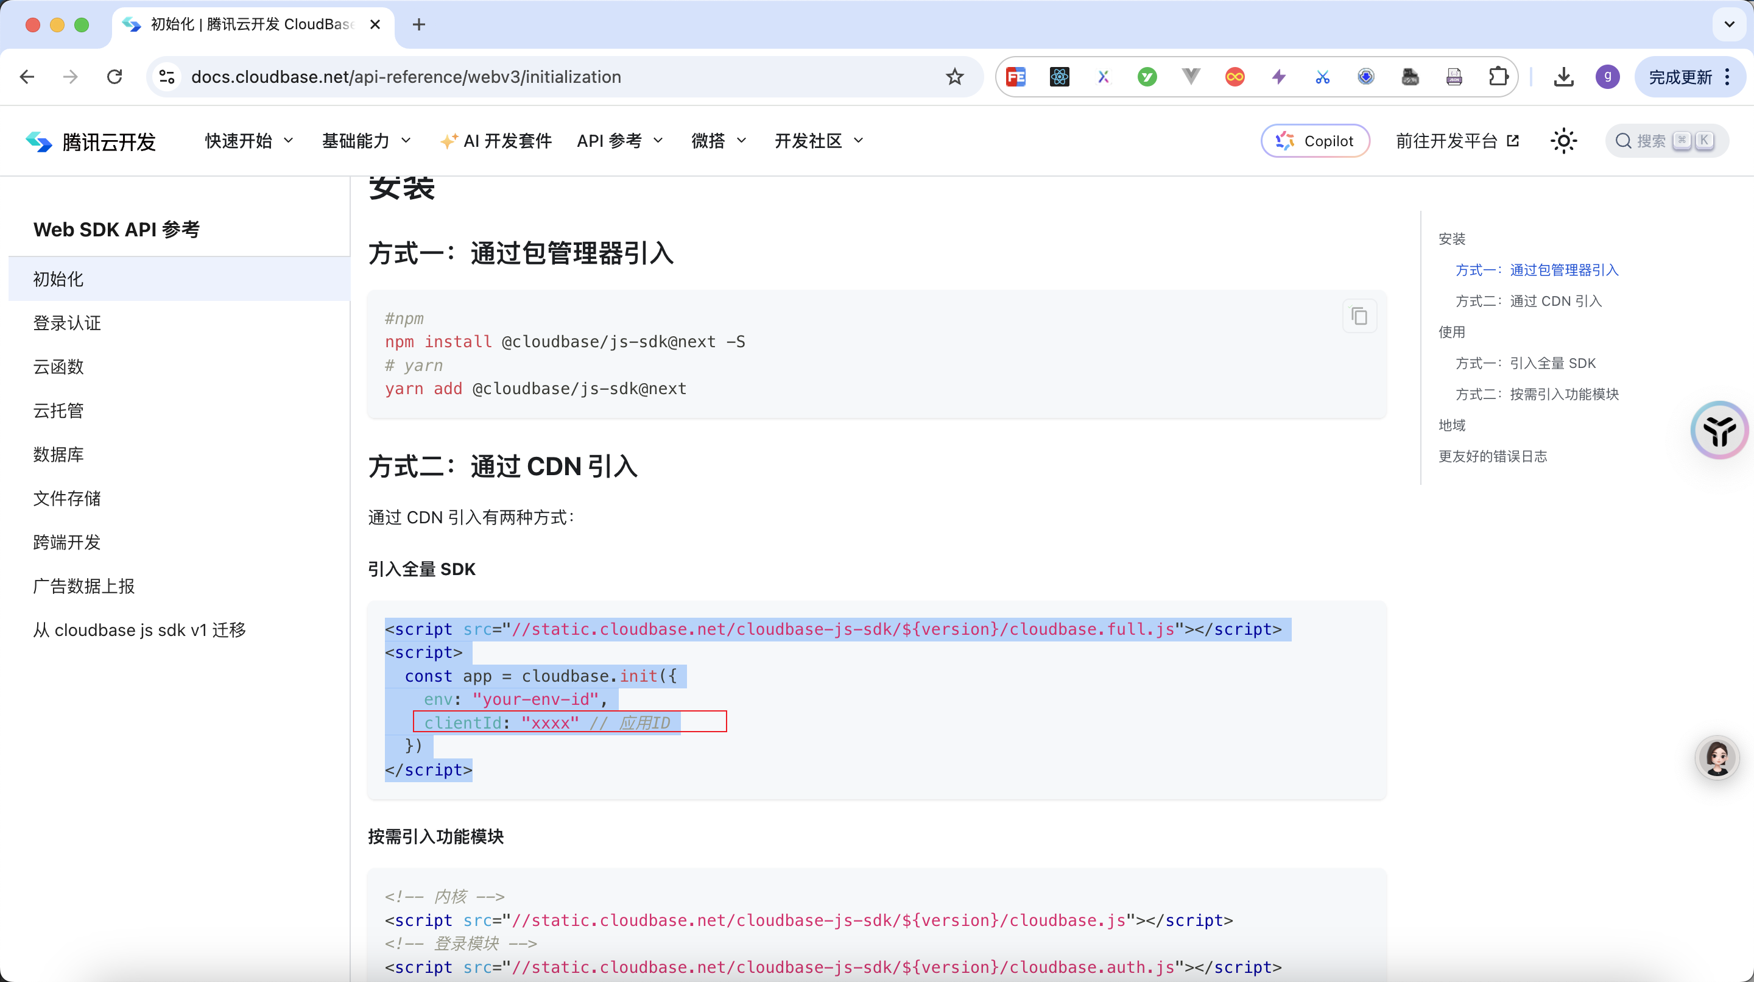Click the browser address bar URL
Image resolution: width=1754 pixels, height=982 pixels.
(406, 77)
